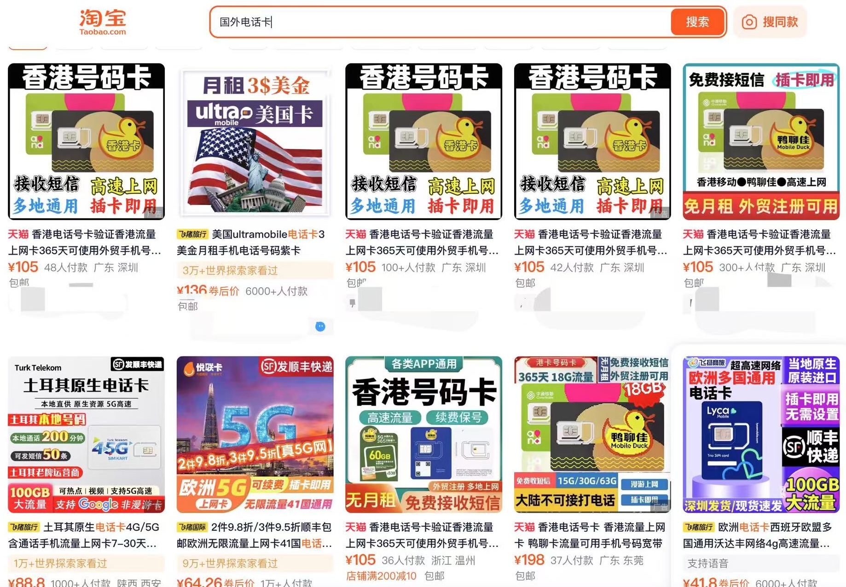Click the 飞猪国际 badge on the European 5G listing
The image size is (846, 587).
click(x=192, y=527)
